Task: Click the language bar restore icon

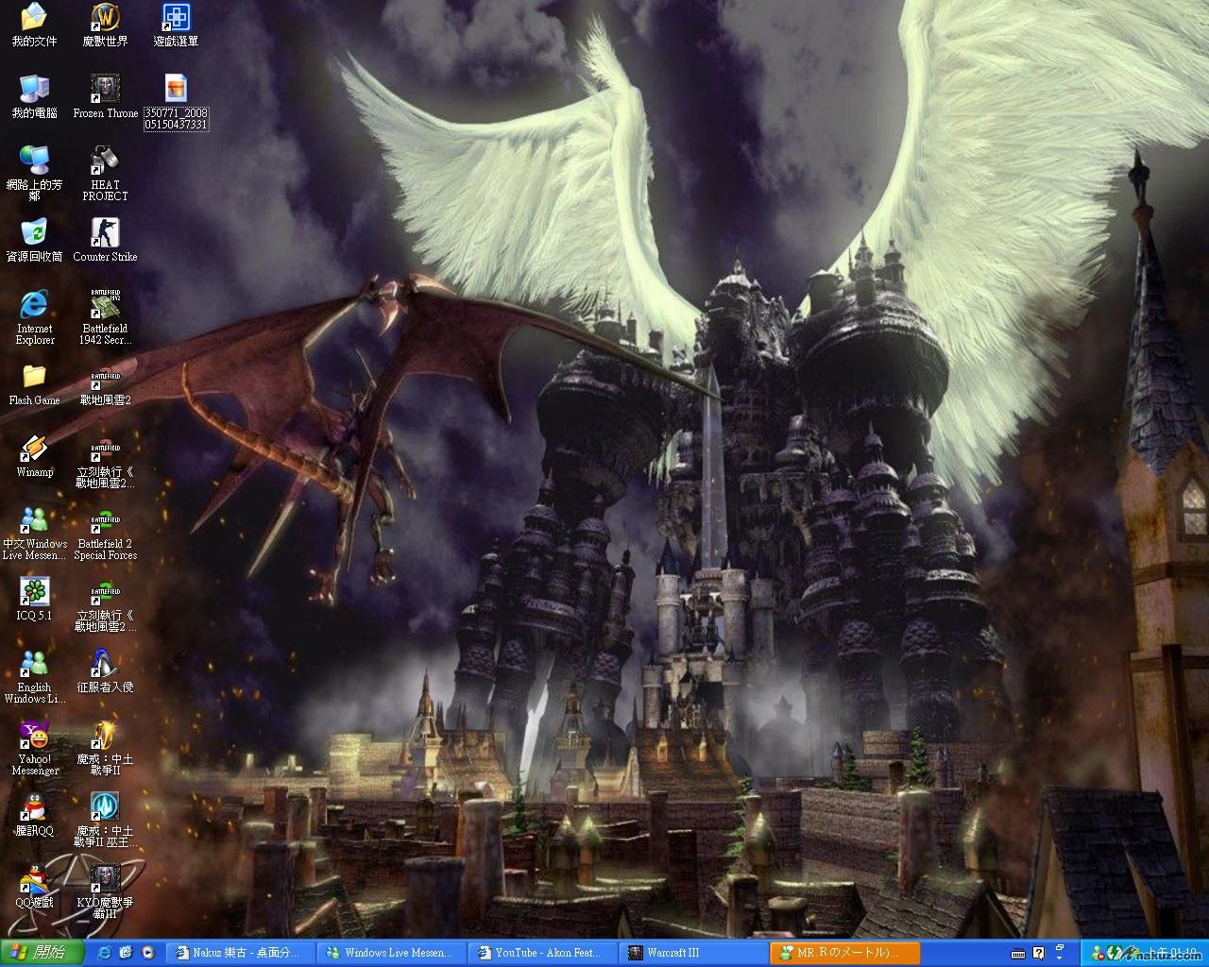Action: click(x=1060, y=947)
